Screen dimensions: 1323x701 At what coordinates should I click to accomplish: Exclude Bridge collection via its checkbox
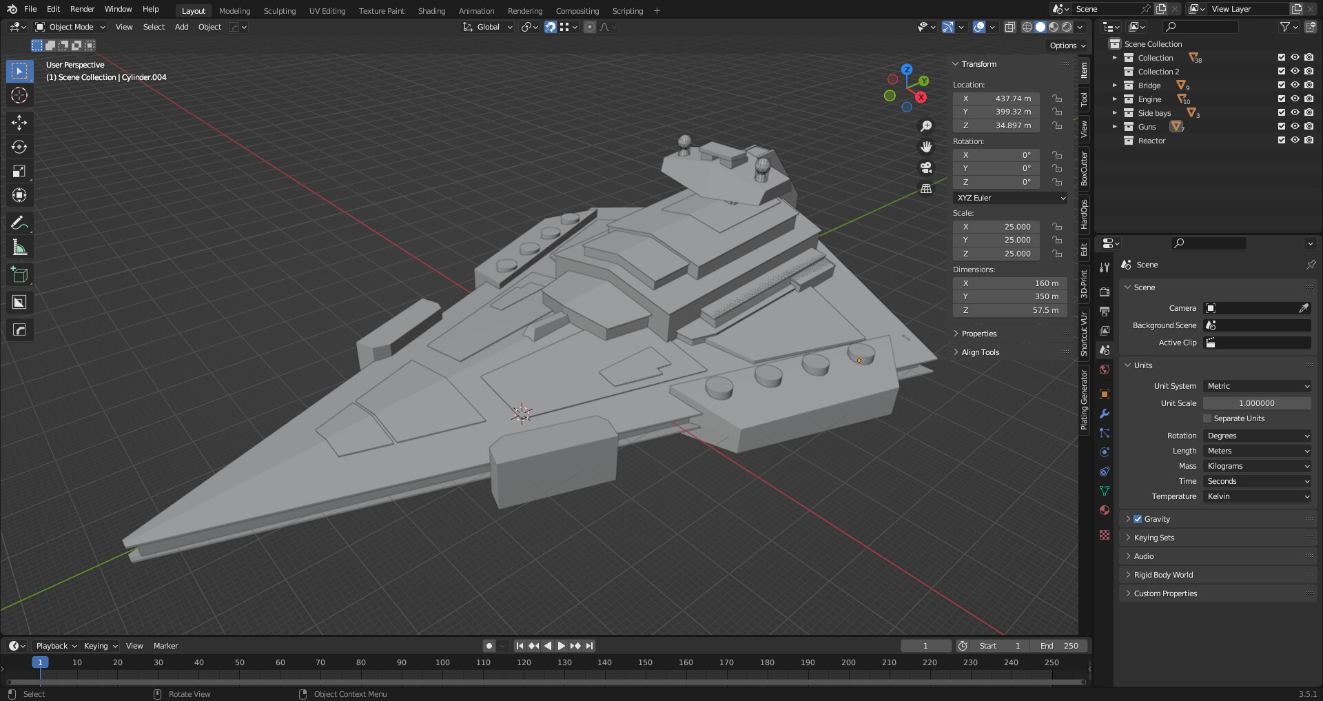(x=1282, y=85)
